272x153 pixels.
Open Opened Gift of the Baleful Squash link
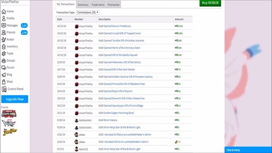coord(121,55)
